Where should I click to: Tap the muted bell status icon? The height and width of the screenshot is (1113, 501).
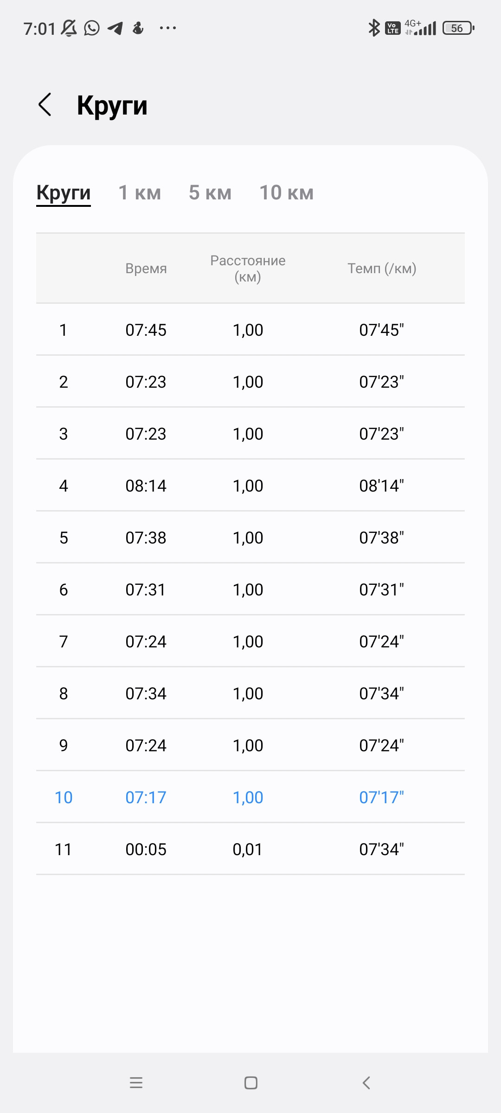69,28
